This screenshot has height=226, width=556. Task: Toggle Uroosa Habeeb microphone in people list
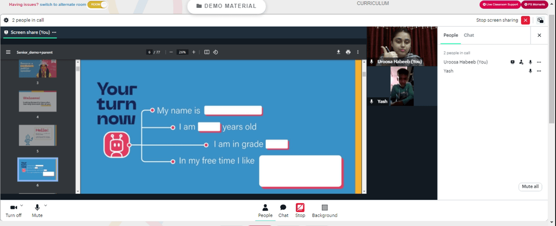coord(530,62)
